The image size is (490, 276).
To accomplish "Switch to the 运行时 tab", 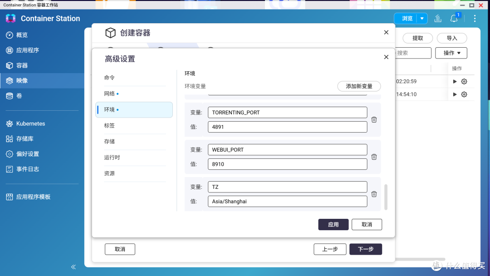I will (x=134, y=158).
